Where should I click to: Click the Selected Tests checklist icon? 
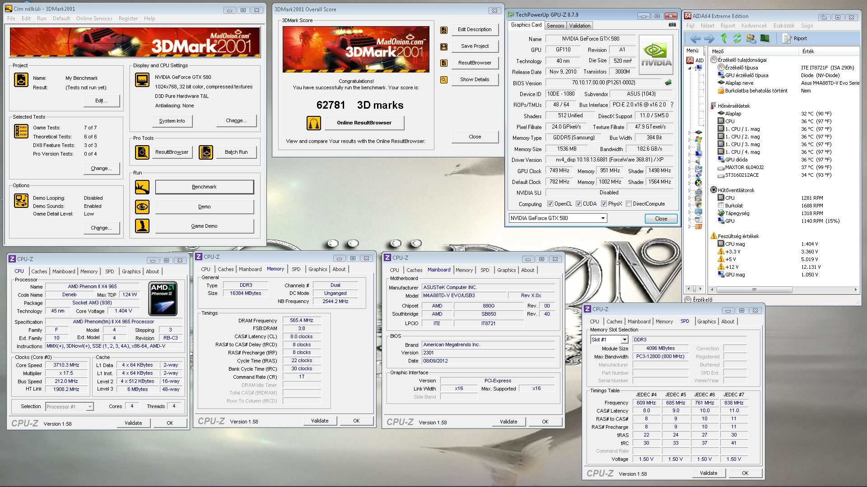click(21, 131)
